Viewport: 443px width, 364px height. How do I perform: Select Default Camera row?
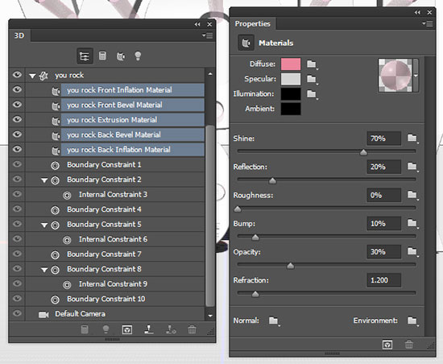[115, 314]
